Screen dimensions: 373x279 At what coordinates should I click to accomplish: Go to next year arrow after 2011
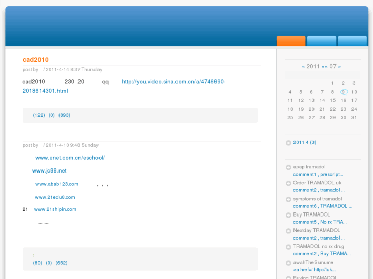click(x=323, y=67)
